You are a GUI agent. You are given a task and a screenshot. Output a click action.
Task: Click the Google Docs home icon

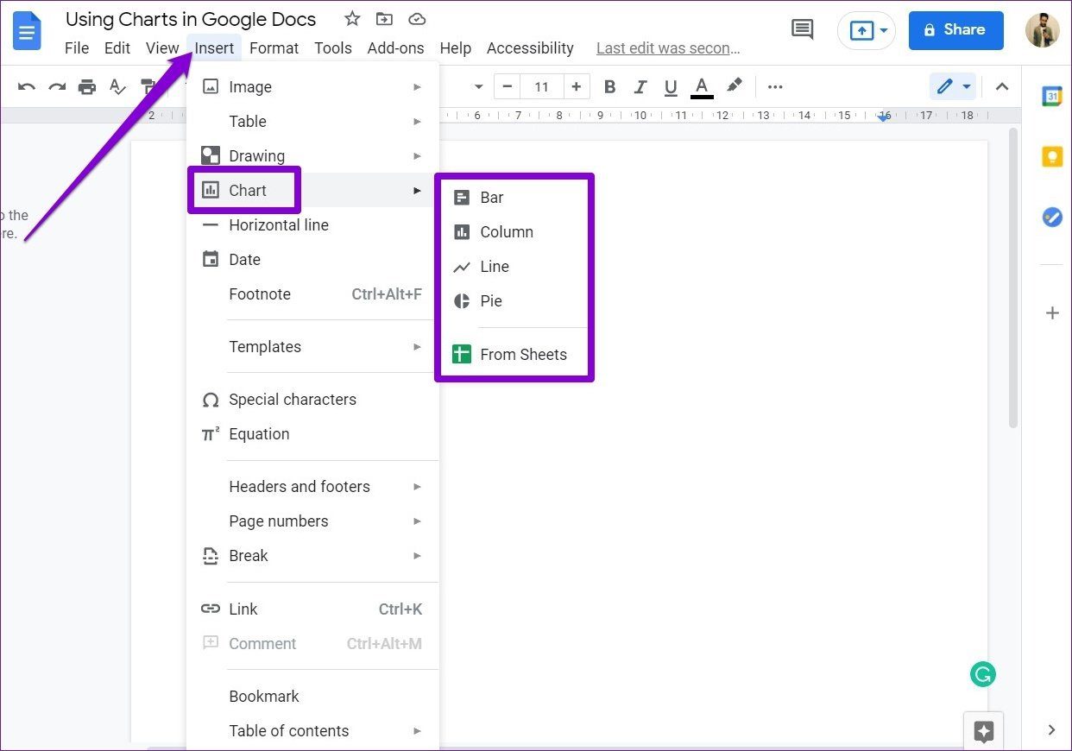point(27,32)
